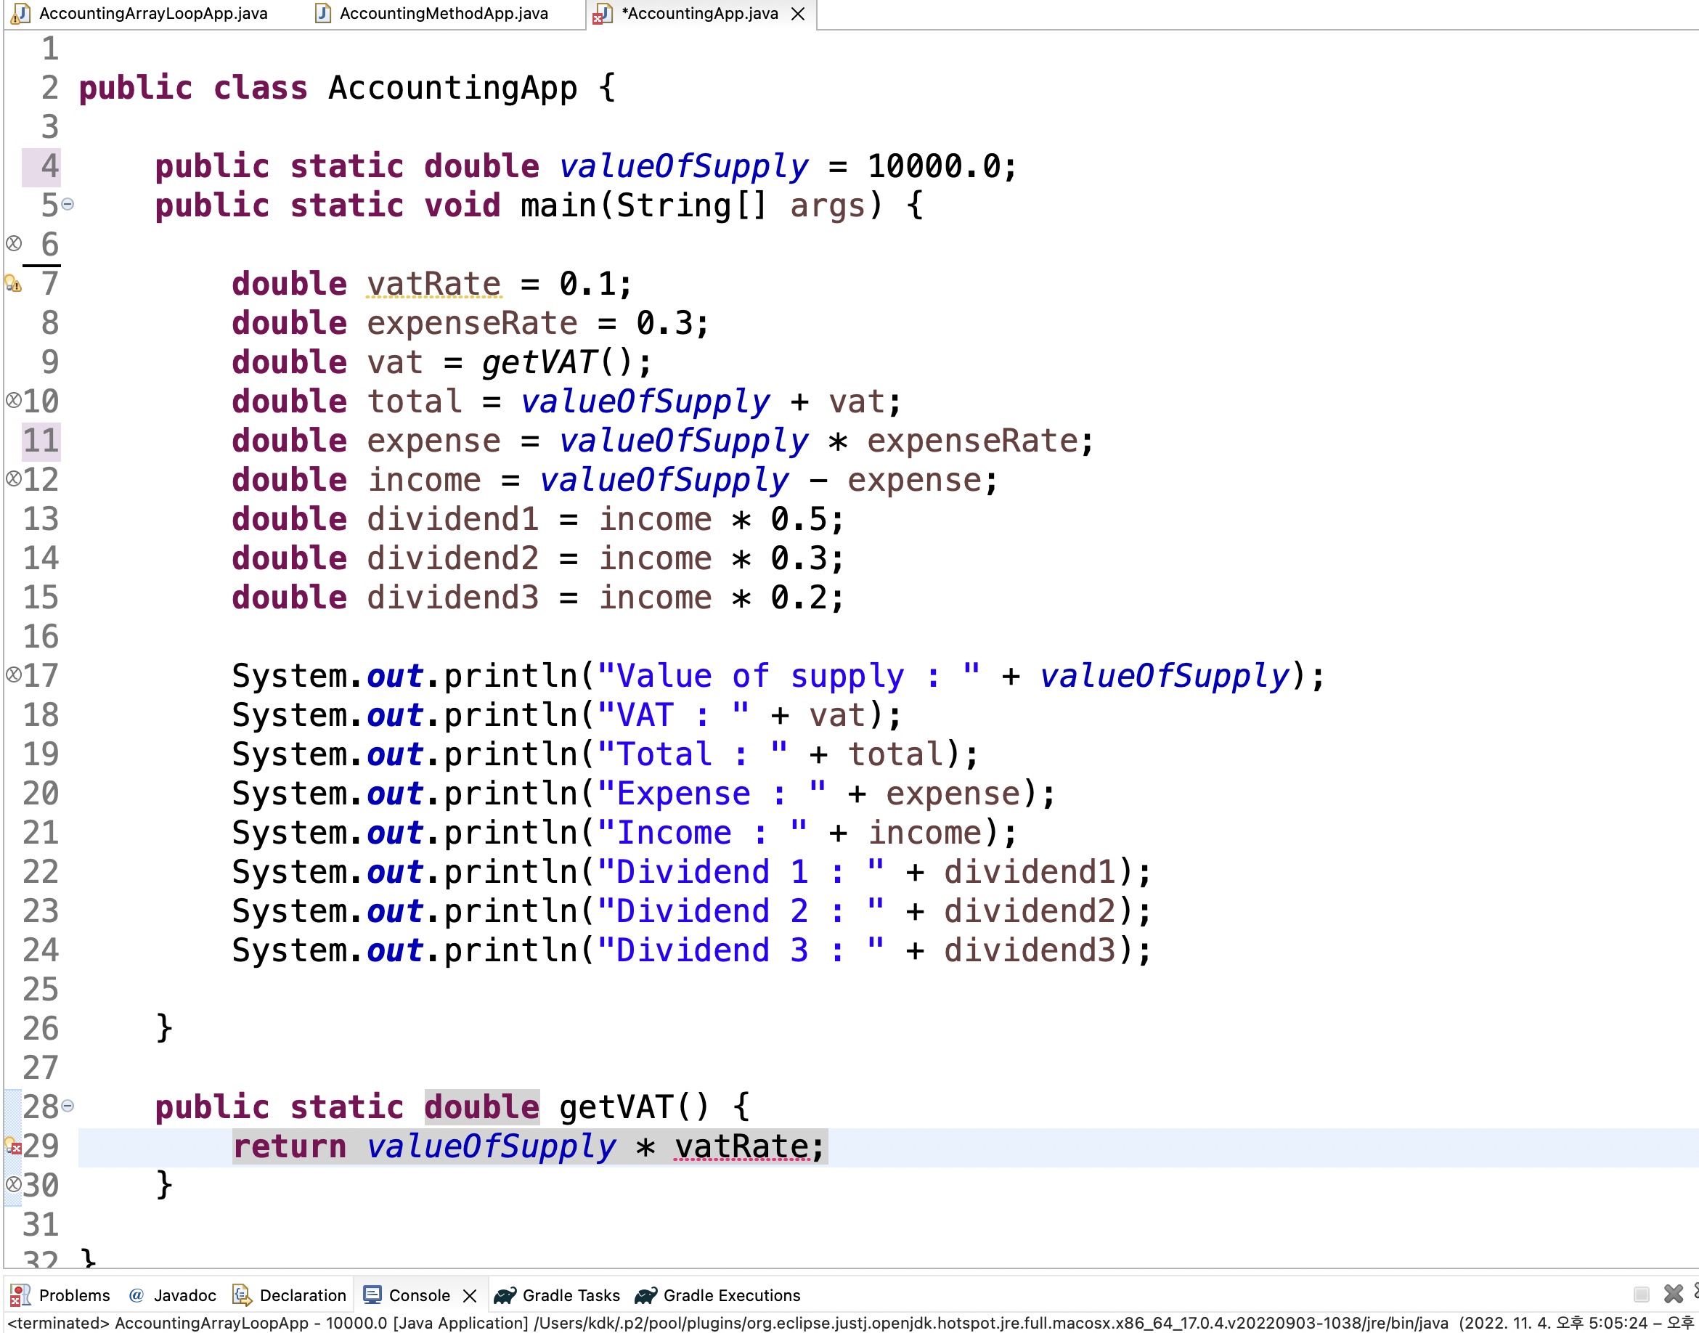Open the Problems view tab
Viewport: 1699px width, 1333px height.
(x=73, y=1295)
